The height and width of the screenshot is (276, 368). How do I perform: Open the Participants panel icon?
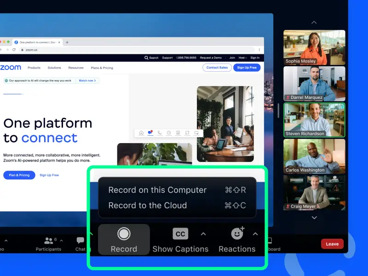pos(49,241)
